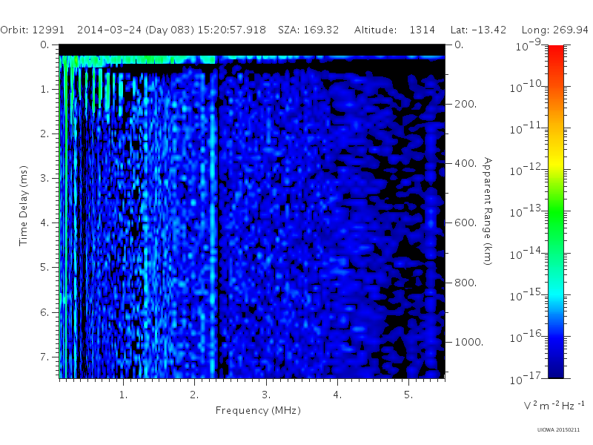This screenshot has height=445, width=593.
Task: Click the green band of the color bar
Action: 555,217
